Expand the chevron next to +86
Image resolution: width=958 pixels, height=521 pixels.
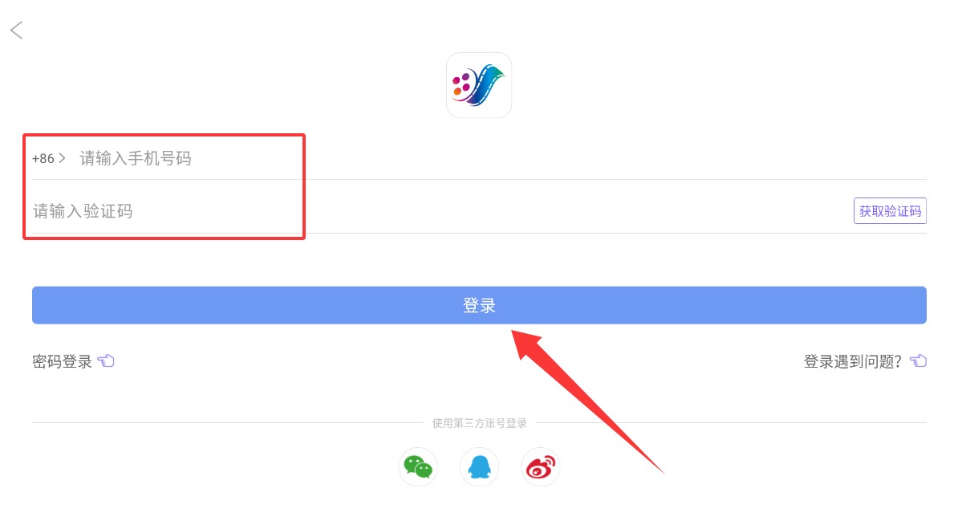point(62,158)
